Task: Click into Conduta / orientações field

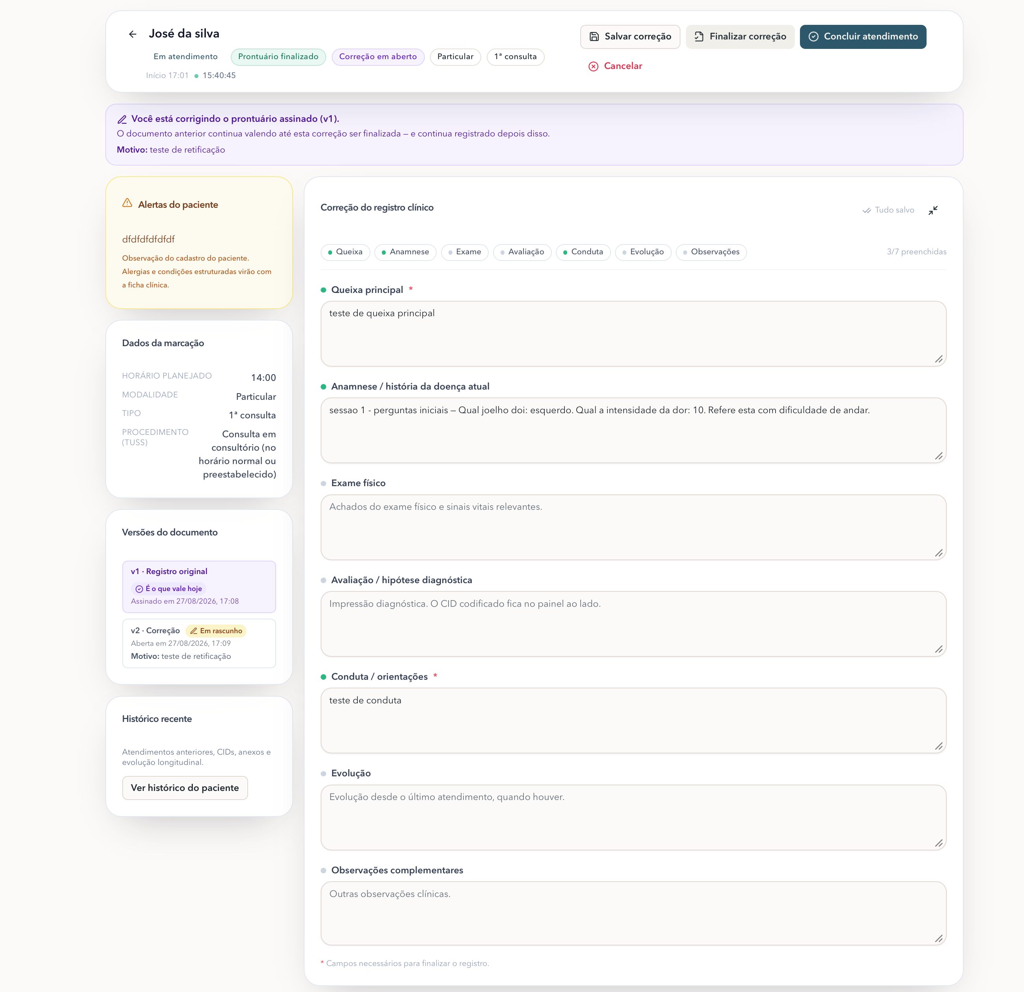Action: 633,720
